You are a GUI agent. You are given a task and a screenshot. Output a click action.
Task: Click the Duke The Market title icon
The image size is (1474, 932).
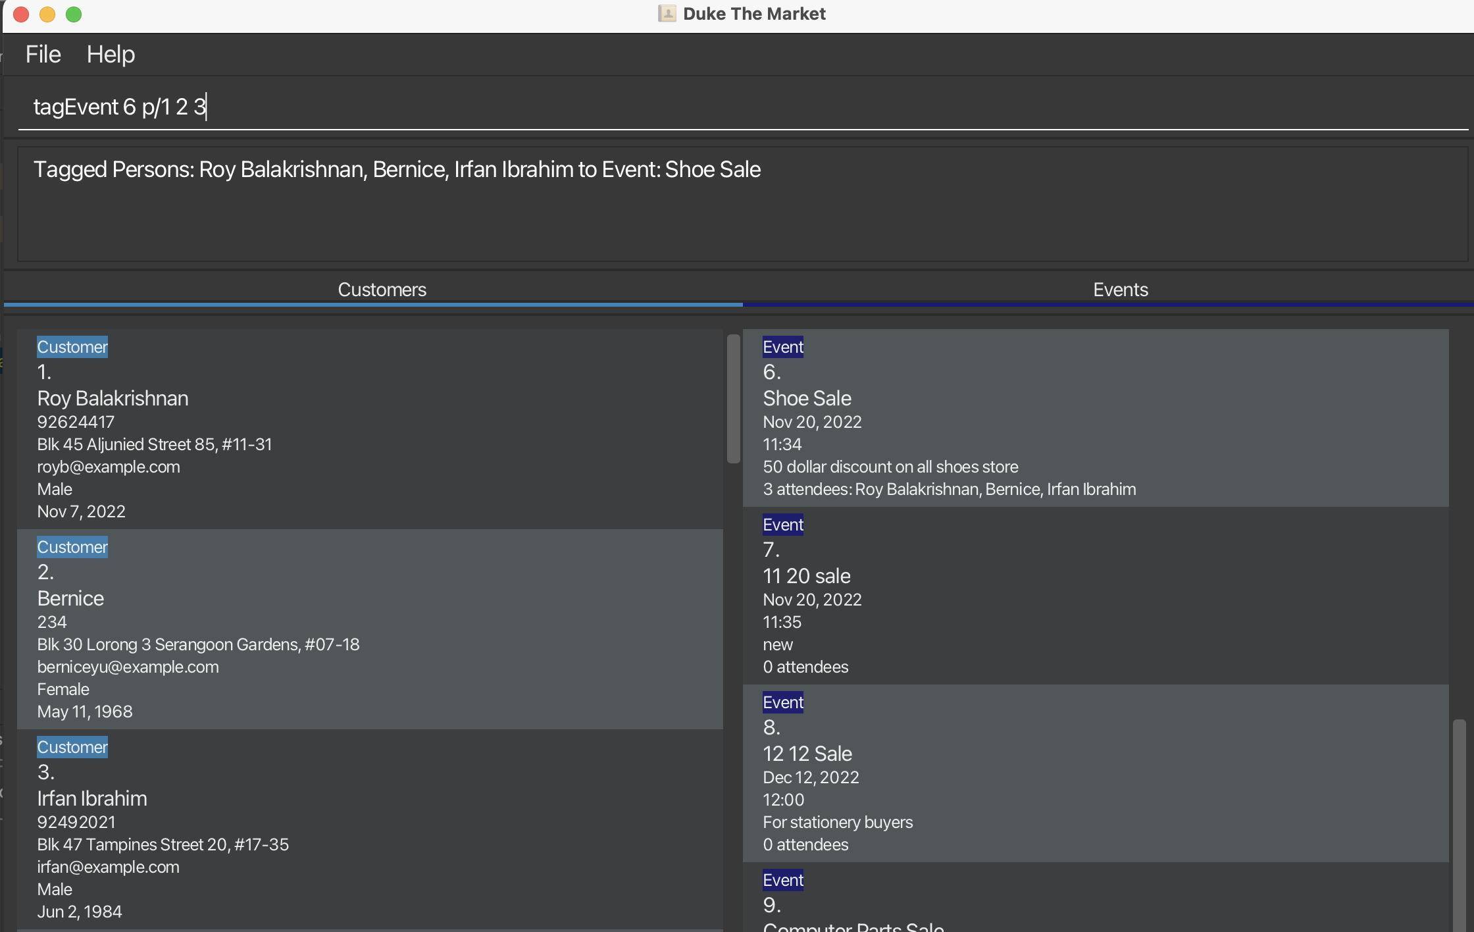(667, 14)
